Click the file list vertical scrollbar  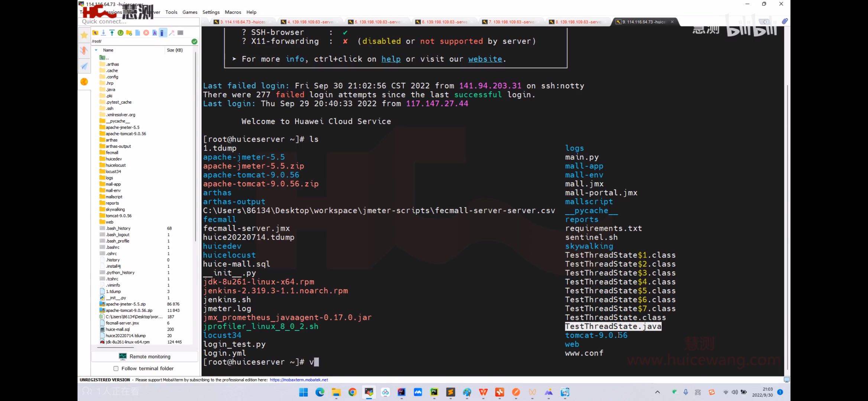point(195,149)
